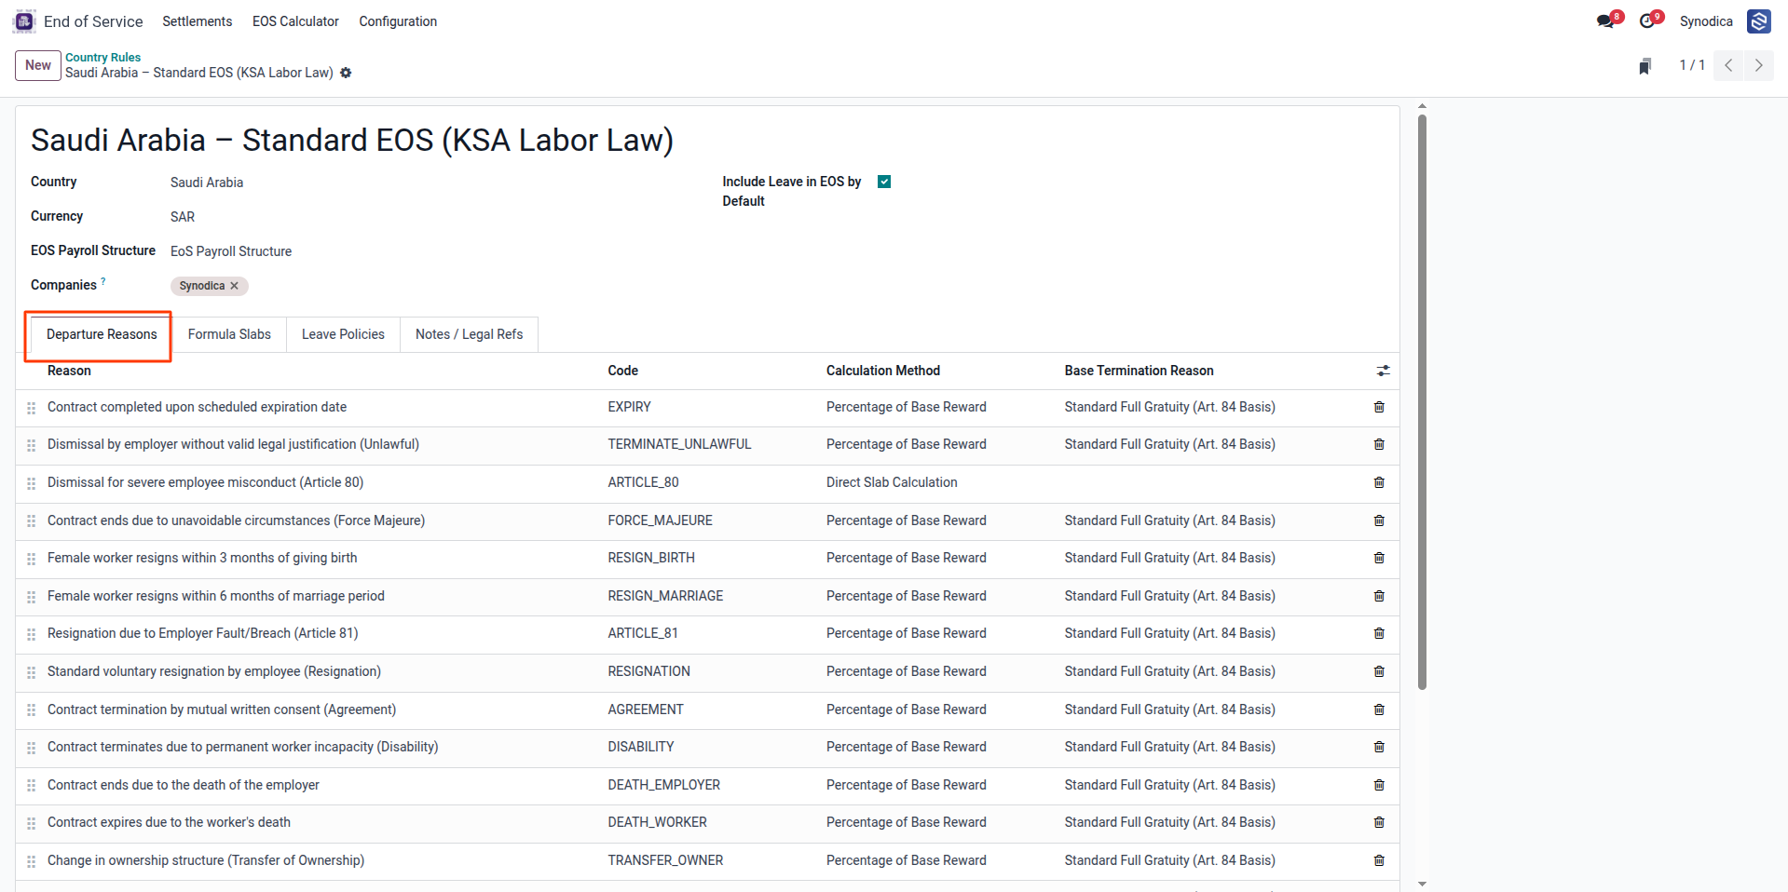Go to the next record arrow
The width and height of the screenshot is (1788, 892).
pos(1758,65)
